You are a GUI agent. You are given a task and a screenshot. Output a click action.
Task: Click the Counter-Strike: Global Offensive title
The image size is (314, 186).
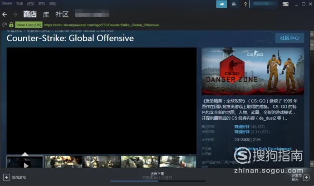70,38
